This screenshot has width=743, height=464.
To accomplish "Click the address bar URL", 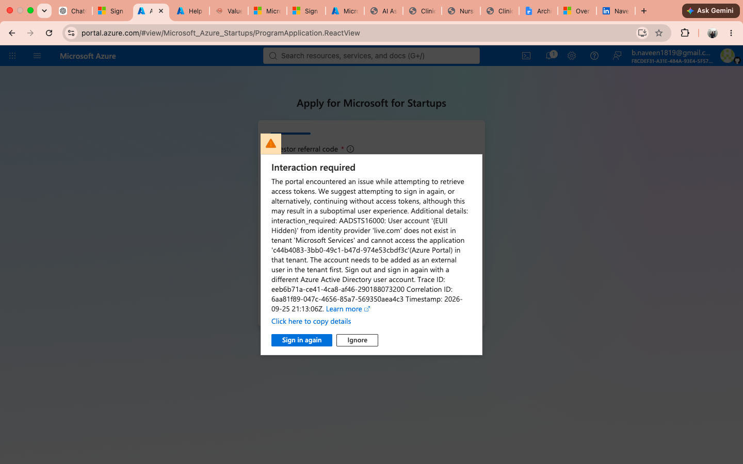I will point(221,33).
